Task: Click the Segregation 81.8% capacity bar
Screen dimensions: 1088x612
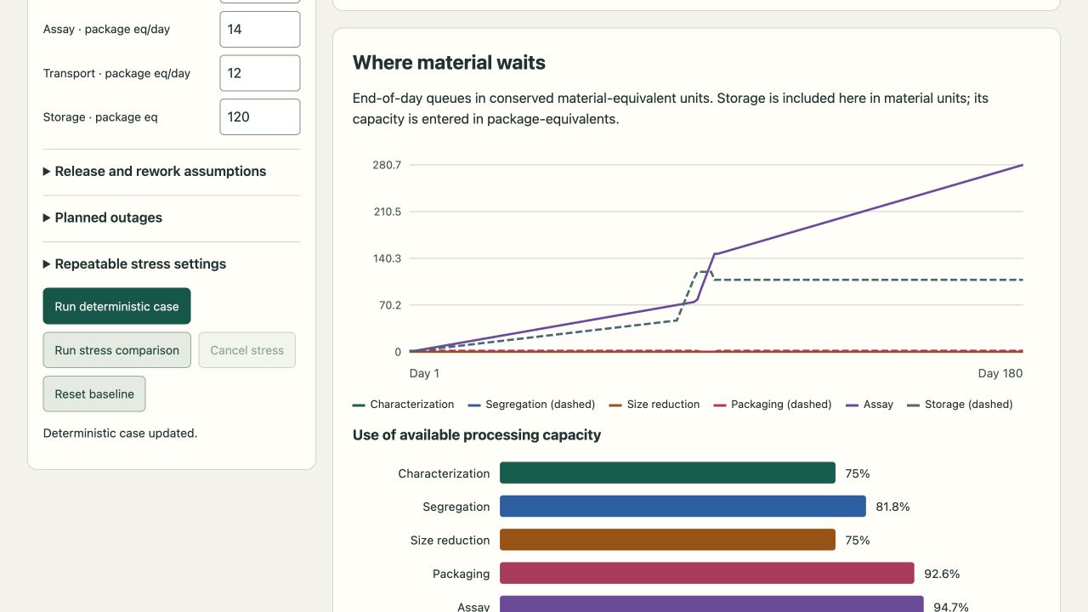Action: 683,507
